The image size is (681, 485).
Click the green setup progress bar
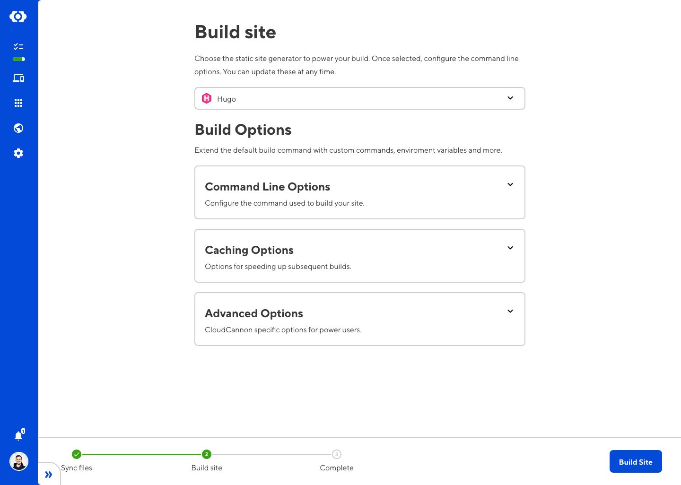(x=18, y=59)
